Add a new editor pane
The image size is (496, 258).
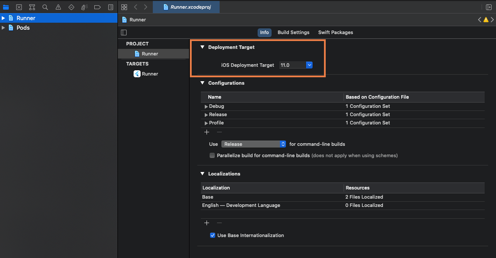pos(489,7)
